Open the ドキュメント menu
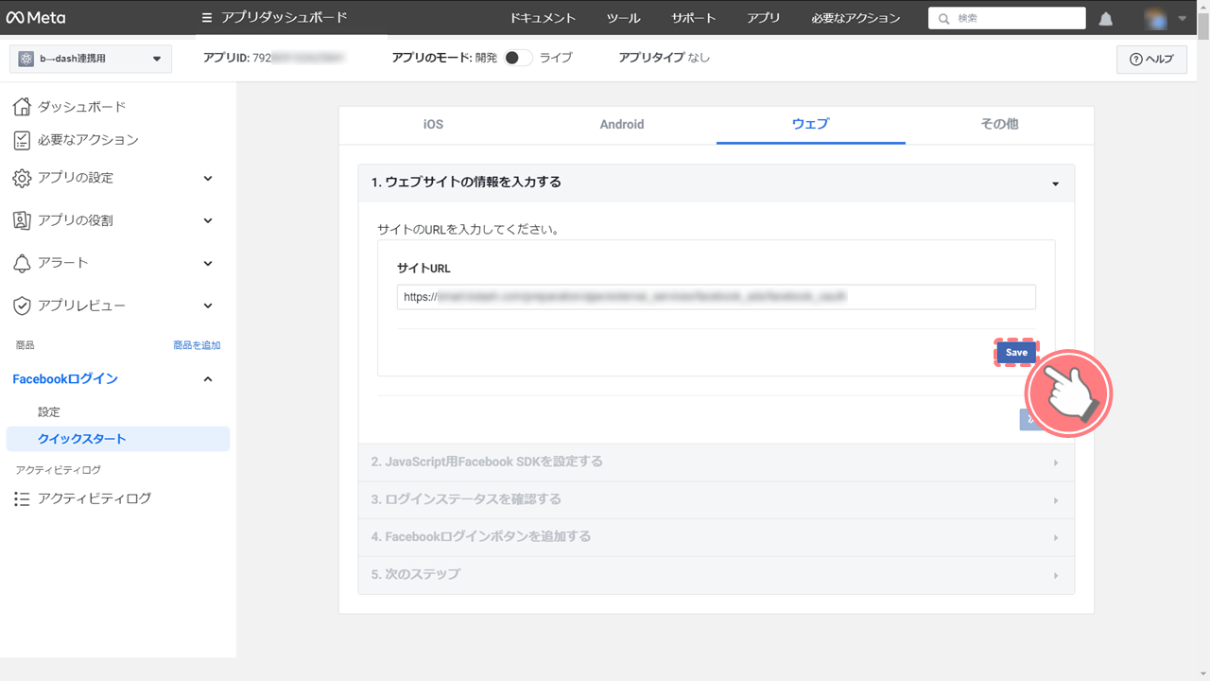 pos(543,18)
